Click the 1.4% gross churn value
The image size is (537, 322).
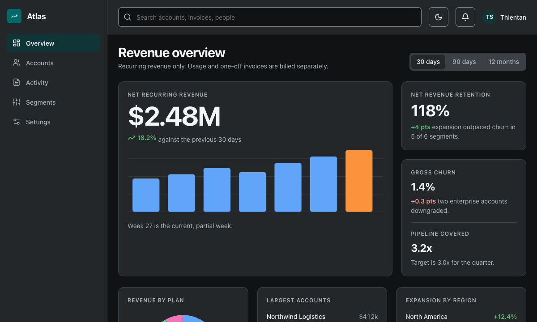tap(423, 186)
